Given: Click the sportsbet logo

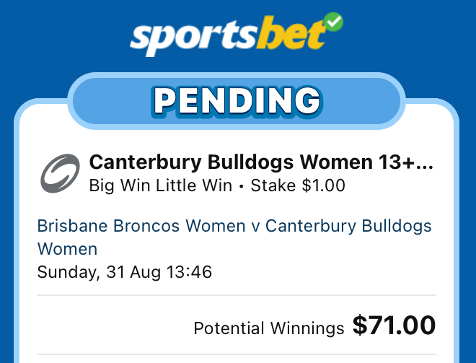Looking at the screenshot, I should click(x=237, y=35).
